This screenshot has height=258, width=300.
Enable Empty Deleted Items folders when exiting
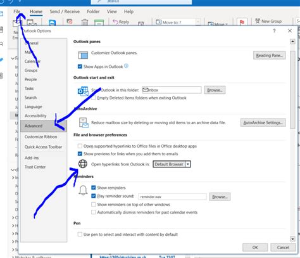tap(94, 98)
